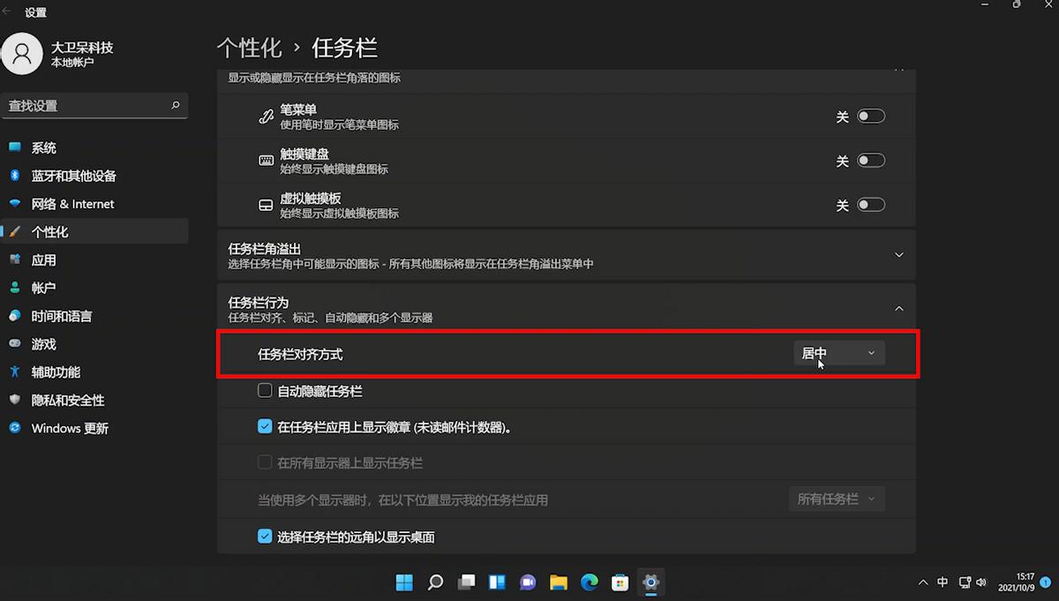Open Microsoft Teams Chat from the taskbar
This screenshot has height=601, width=1059.
pyautogui.click(x=528, y=582)
